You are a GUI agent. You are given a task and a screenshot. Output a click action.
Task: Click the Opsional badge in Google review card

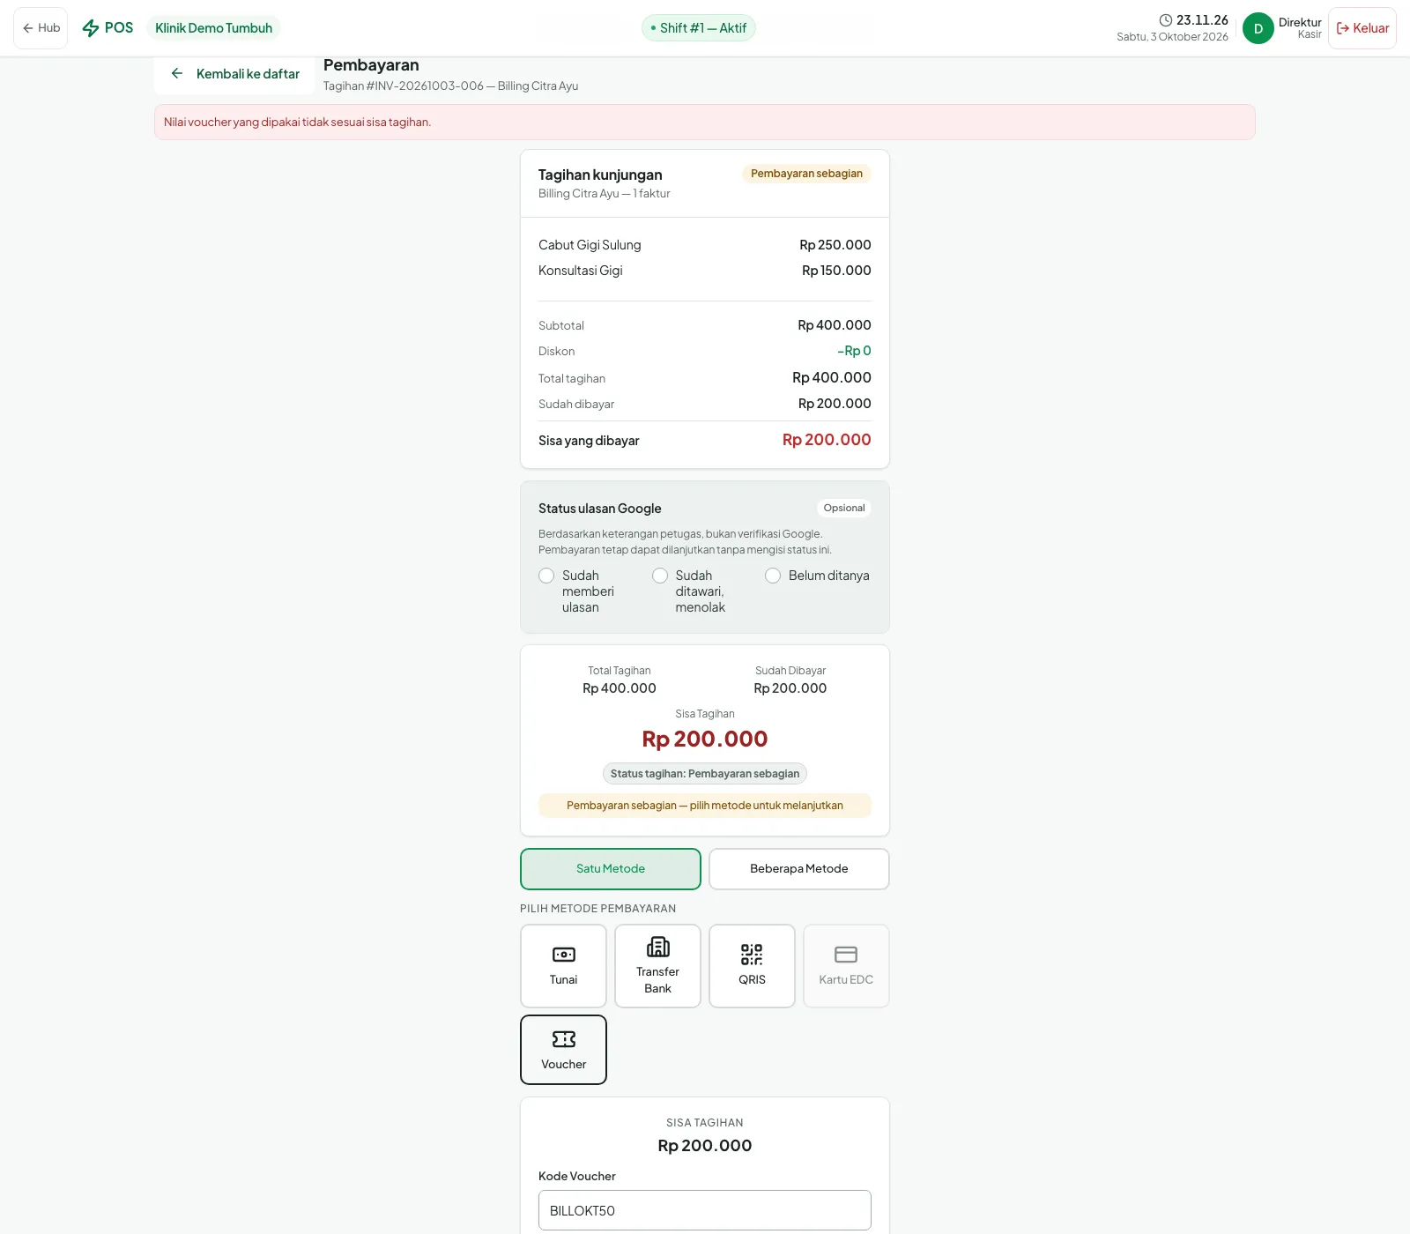tap(844, 508)
